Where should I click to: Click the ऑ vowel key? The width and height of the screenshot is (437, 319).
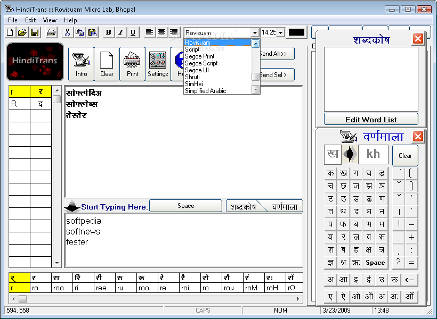[x=409, y=296]
